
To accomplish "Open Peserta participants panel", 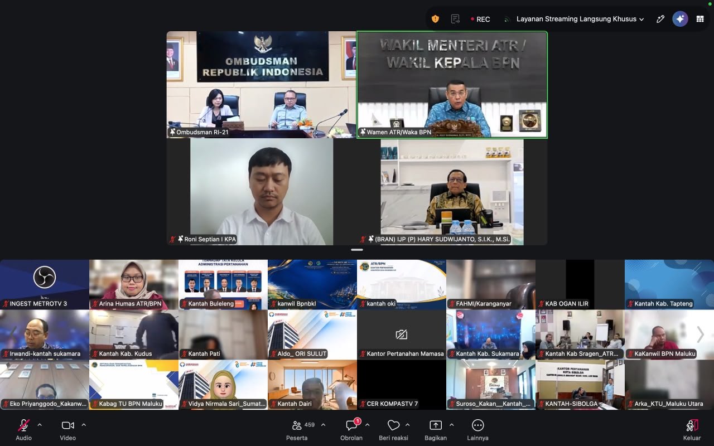I will [298, 429].
